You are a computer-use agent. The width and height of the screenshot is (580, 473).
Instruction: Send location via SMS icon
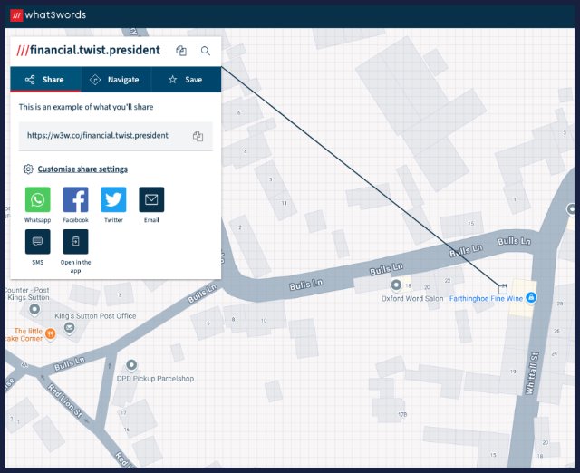(x=38, y=242)
